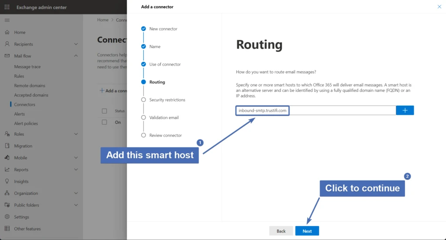
Task: Click the Settings gear icon
Action: click(x=7, y=217)
